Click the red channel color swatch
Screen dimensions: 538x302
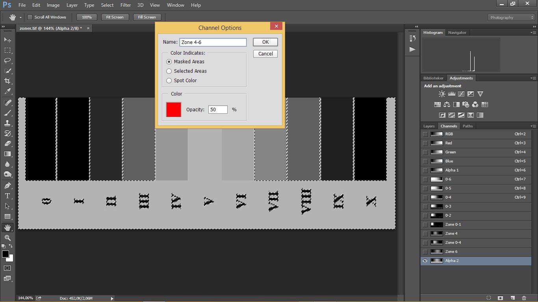tap(174, 109)
